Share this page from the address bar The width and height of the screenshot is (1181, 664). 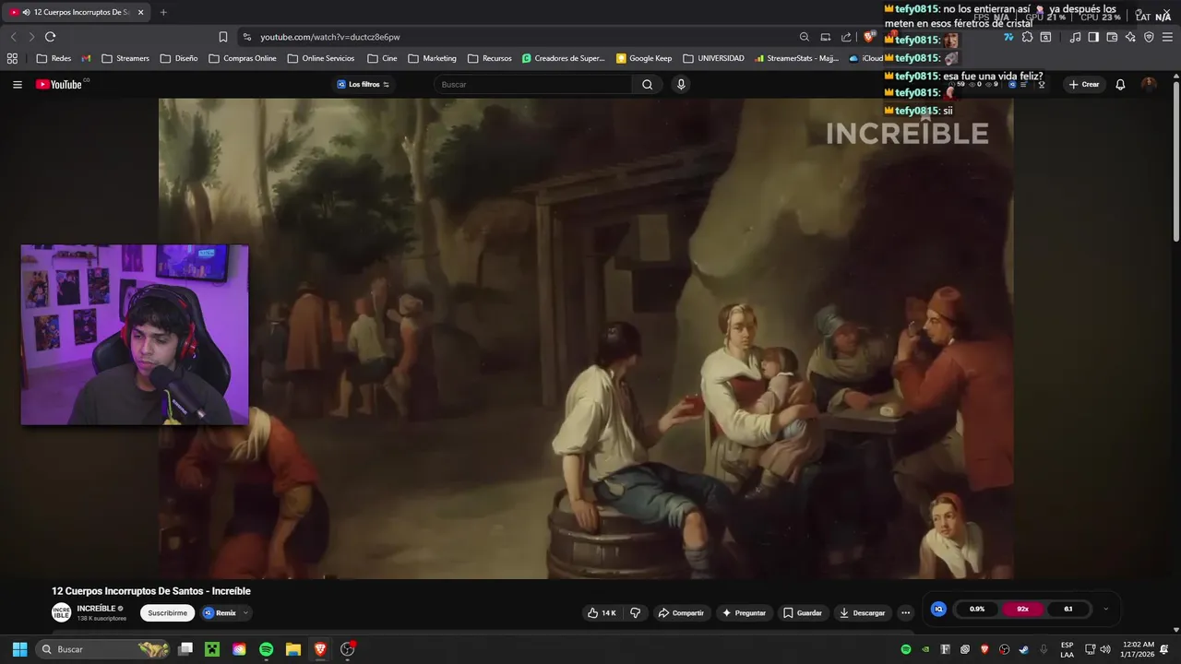tap(846, 37)
